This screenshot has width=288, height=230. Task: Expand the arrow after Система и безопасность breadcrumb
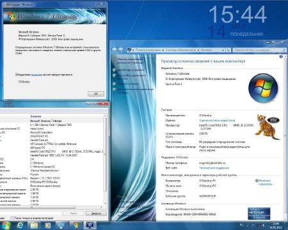[x=198, y=50]
